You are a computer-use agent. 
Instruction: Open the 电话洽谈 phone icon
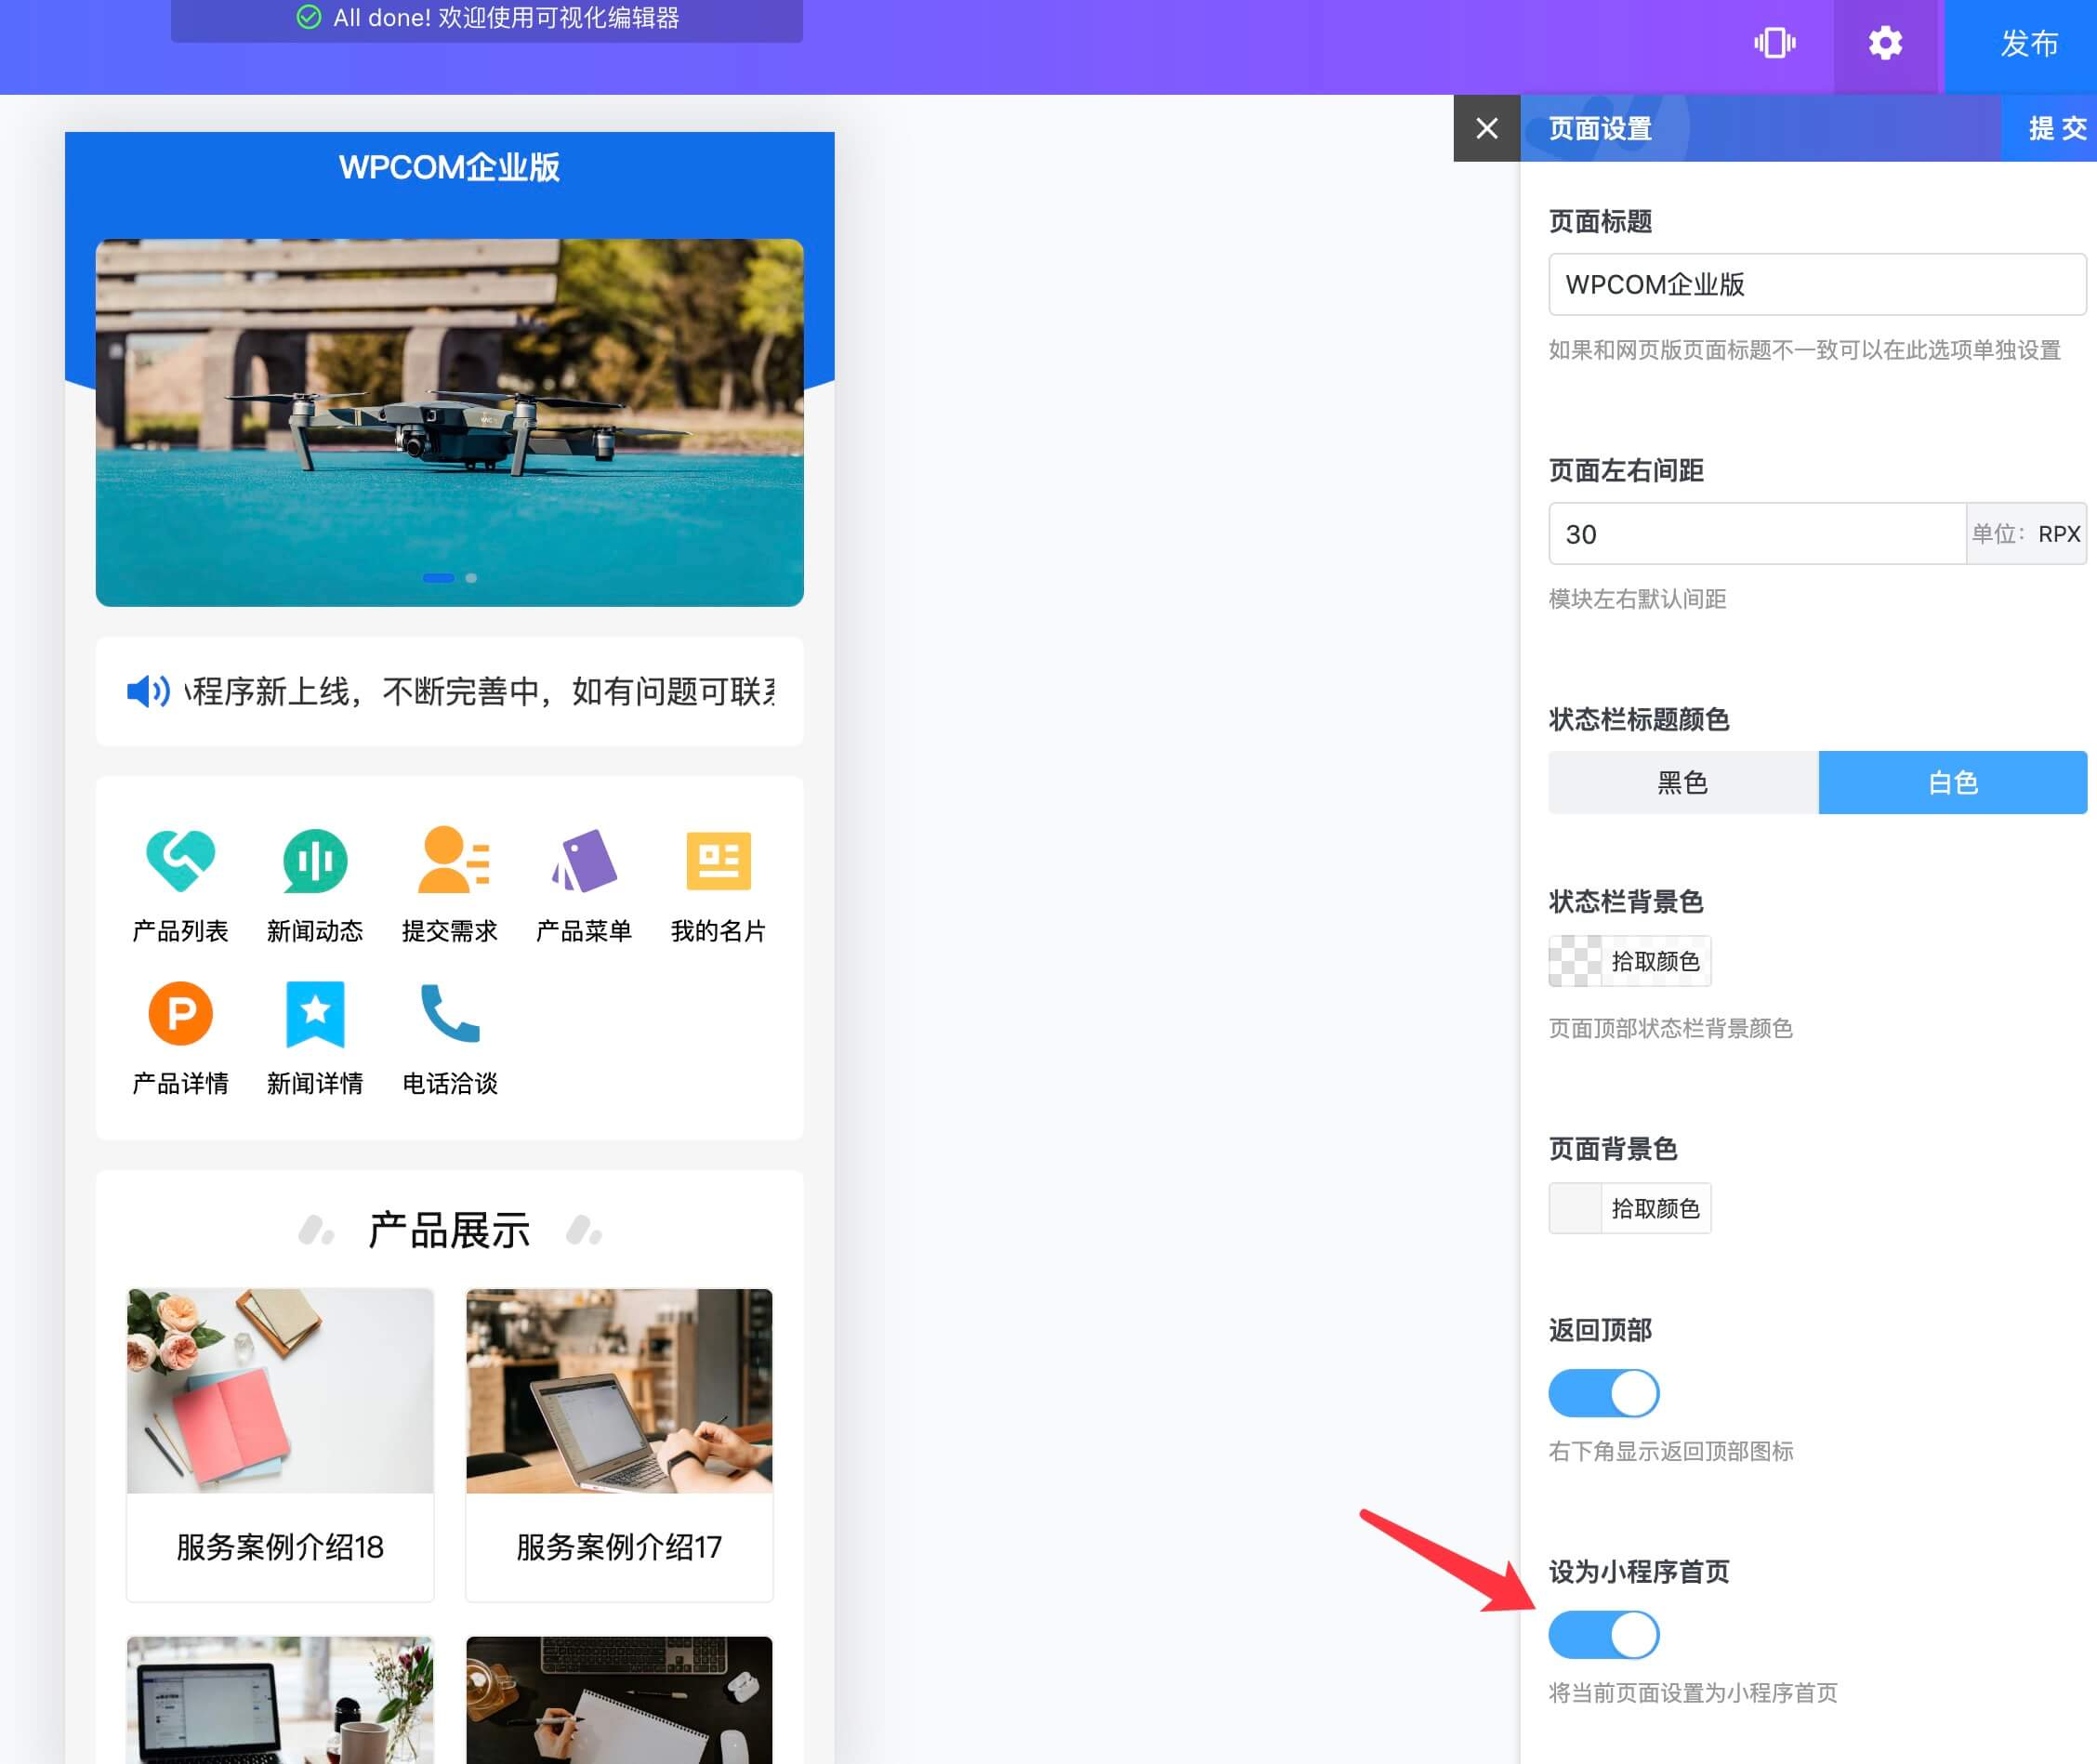point(450,1013)
